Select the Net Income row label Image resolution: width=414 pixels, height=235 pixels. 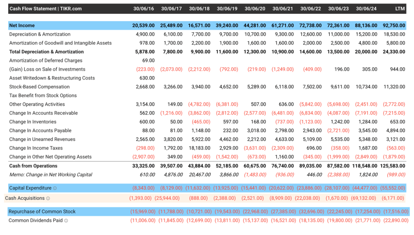click(22, 26)
